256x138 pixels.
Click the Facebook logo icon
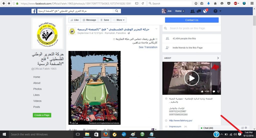tap(34, 11)
